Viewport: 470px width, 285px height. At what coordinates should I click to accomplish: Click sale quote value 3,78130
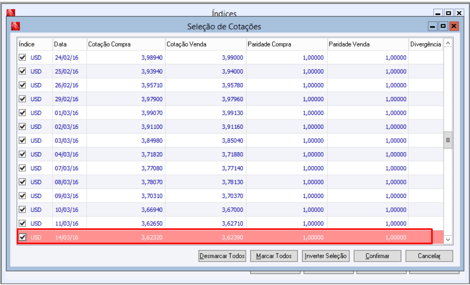pos(232,182)
